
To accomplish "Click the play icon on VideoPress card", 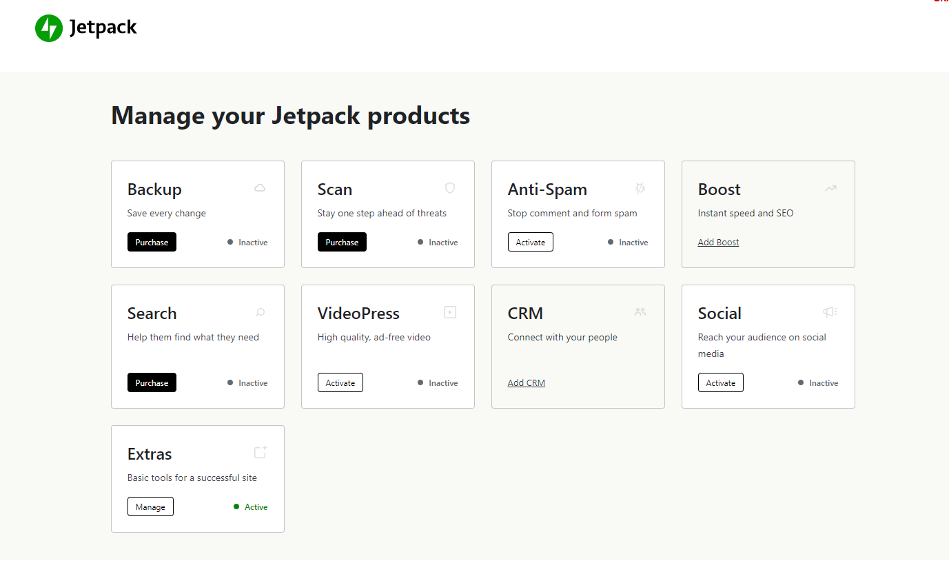I will [x=450, y=312].
